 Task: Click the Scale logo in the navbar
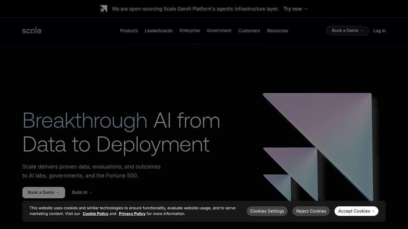point(32,31)
